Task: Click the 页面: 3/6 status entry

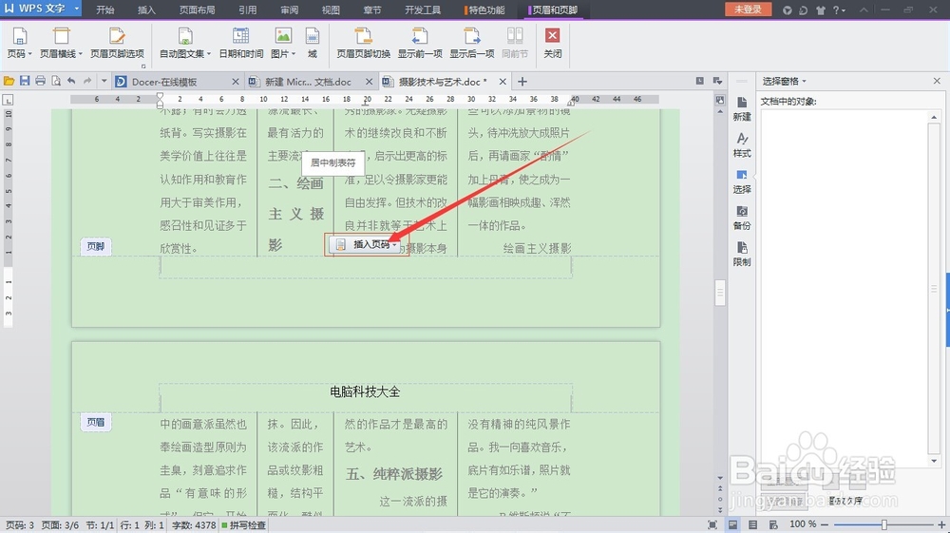Action: point(60,525)
